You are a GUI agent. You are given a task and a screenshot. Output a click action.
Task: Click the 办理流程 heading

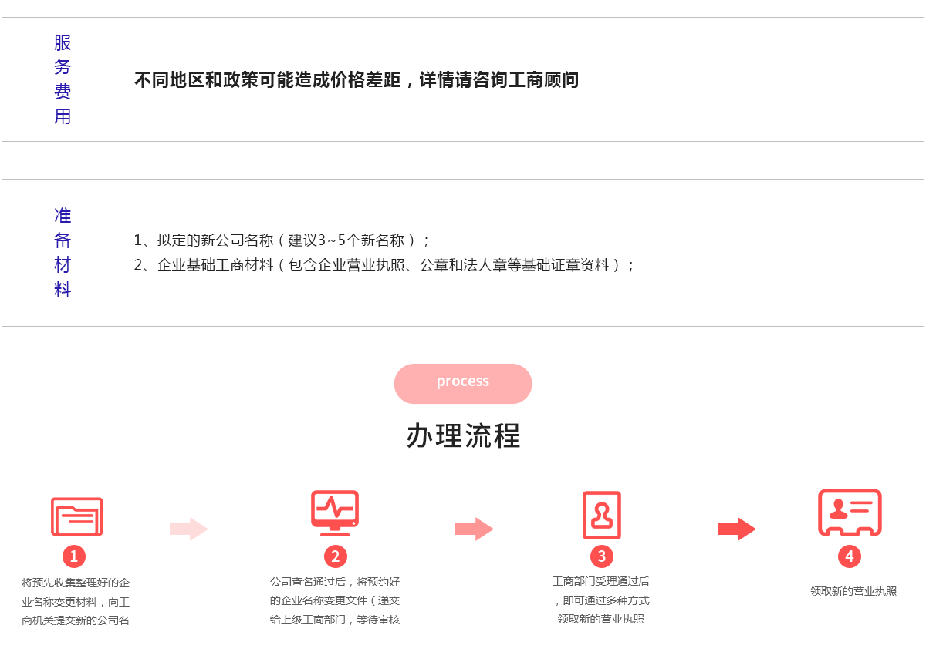[463, 436]
